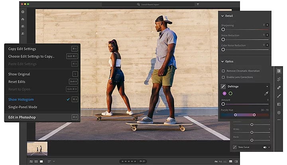
Task: Select Edit in Photoshop menu item
Action: tap(22, 117)
